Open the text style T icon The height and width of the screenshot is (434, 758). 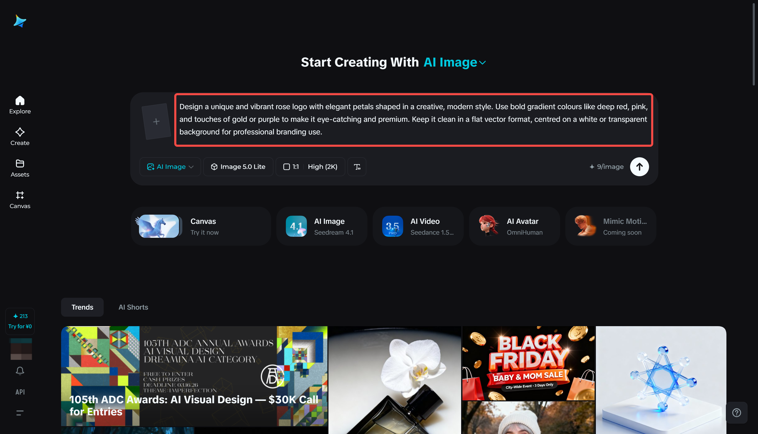click(357, 166)
